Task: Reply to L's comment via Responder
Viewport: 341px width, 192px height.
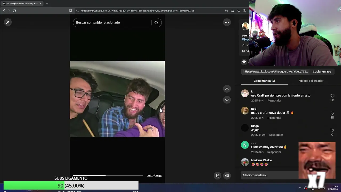Action: [x=274, y=101]
